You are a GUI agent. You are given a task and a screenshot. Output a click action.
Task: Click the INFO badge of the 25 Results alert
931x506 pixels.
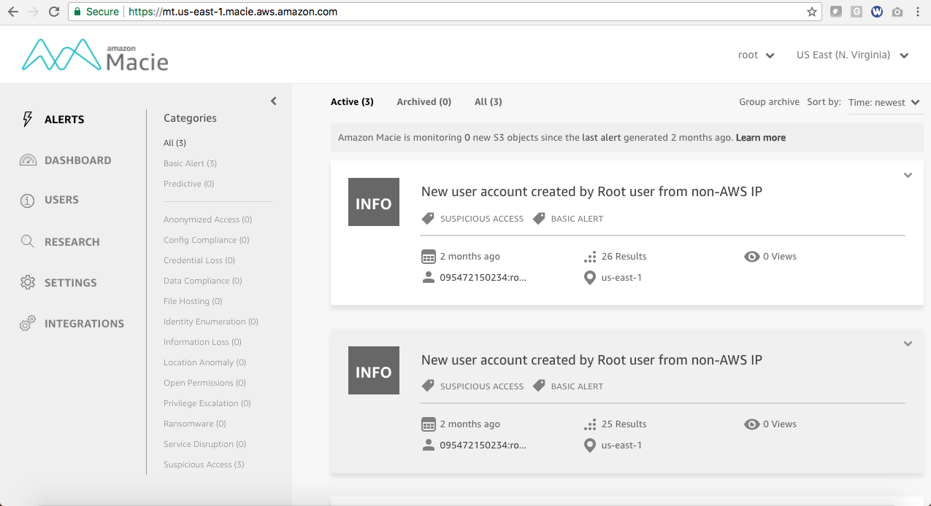374,370
